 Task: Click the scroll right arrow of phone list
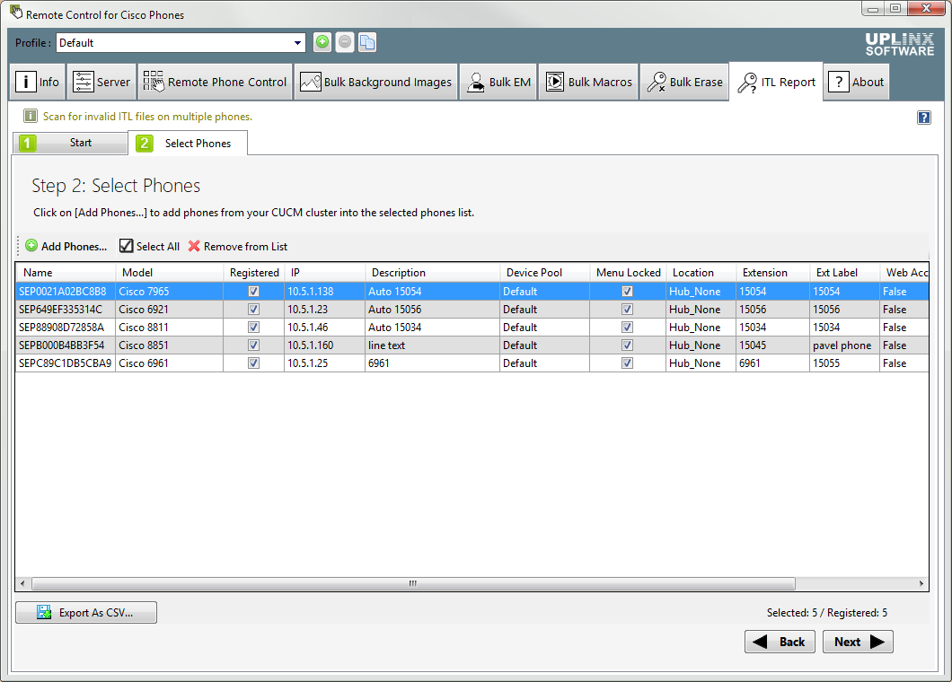[x=921, y=583]
